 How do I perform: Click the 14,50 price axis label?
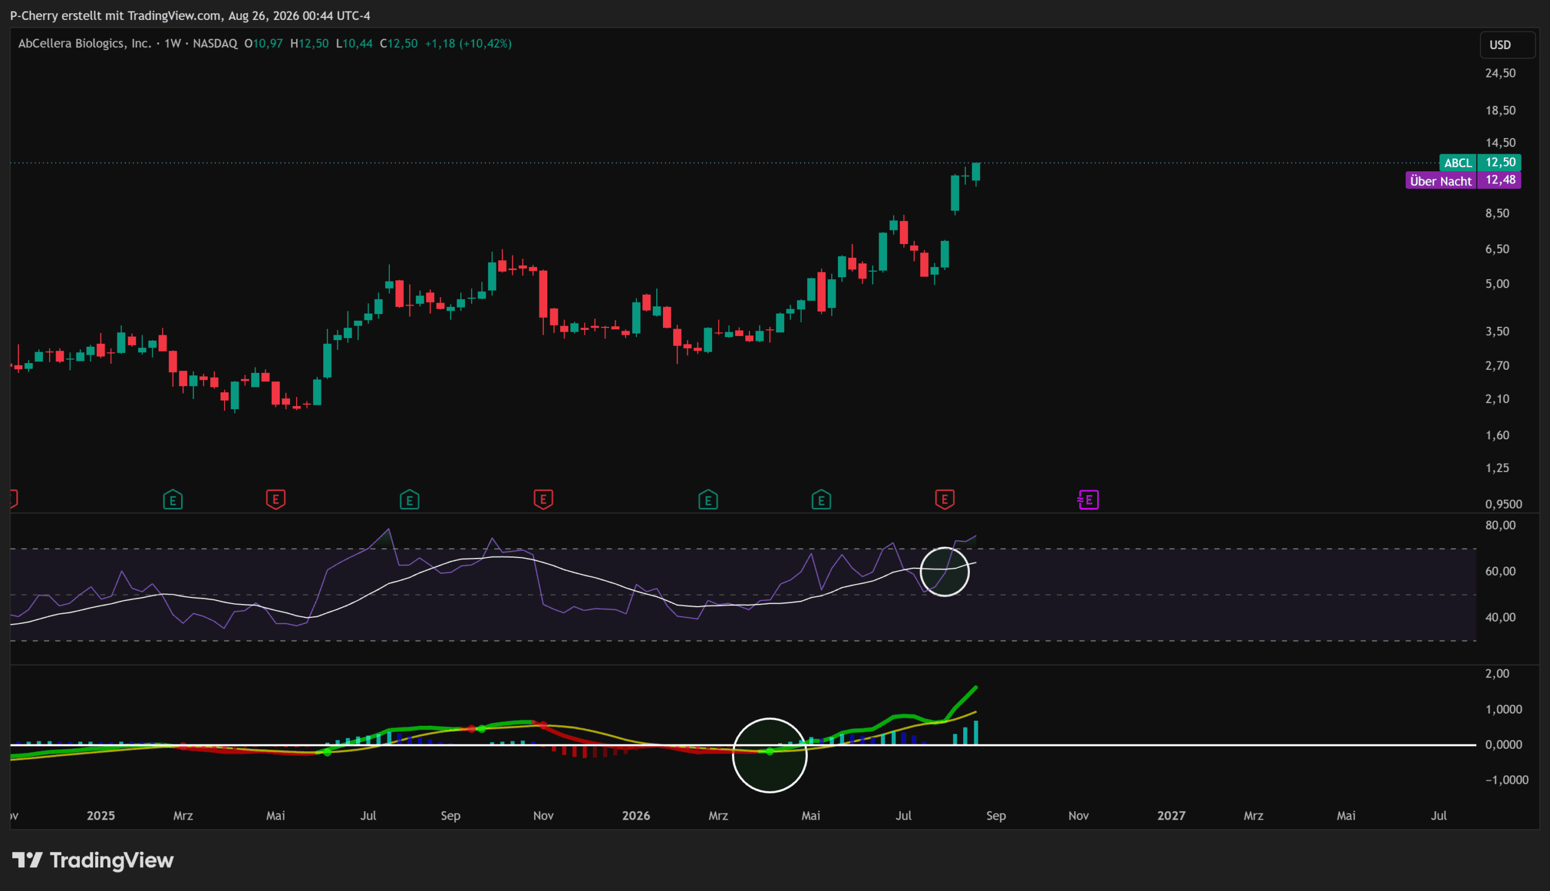pos(1500,143)
